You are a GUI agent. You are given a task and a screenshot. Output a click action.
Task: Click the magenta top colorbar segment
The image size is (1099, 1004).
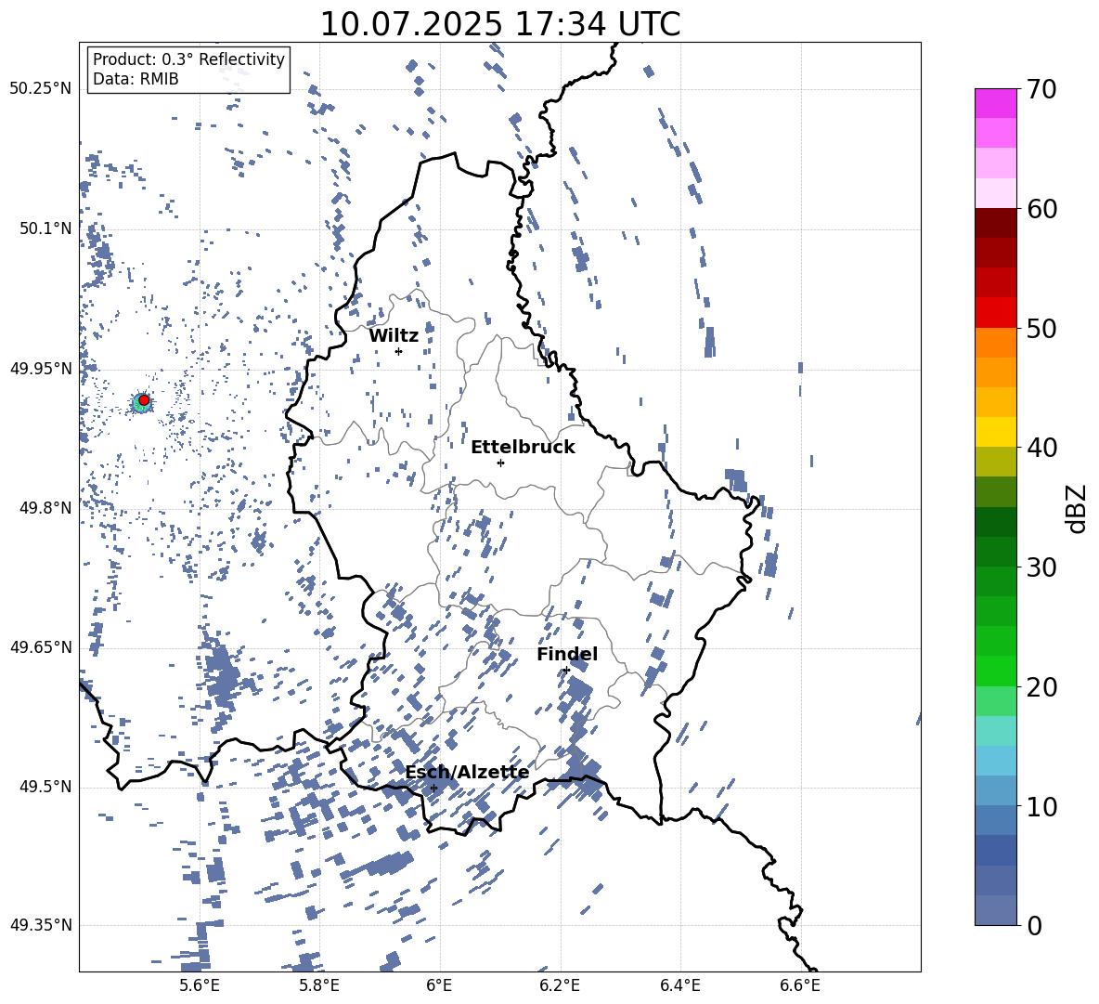pos(995,103)
